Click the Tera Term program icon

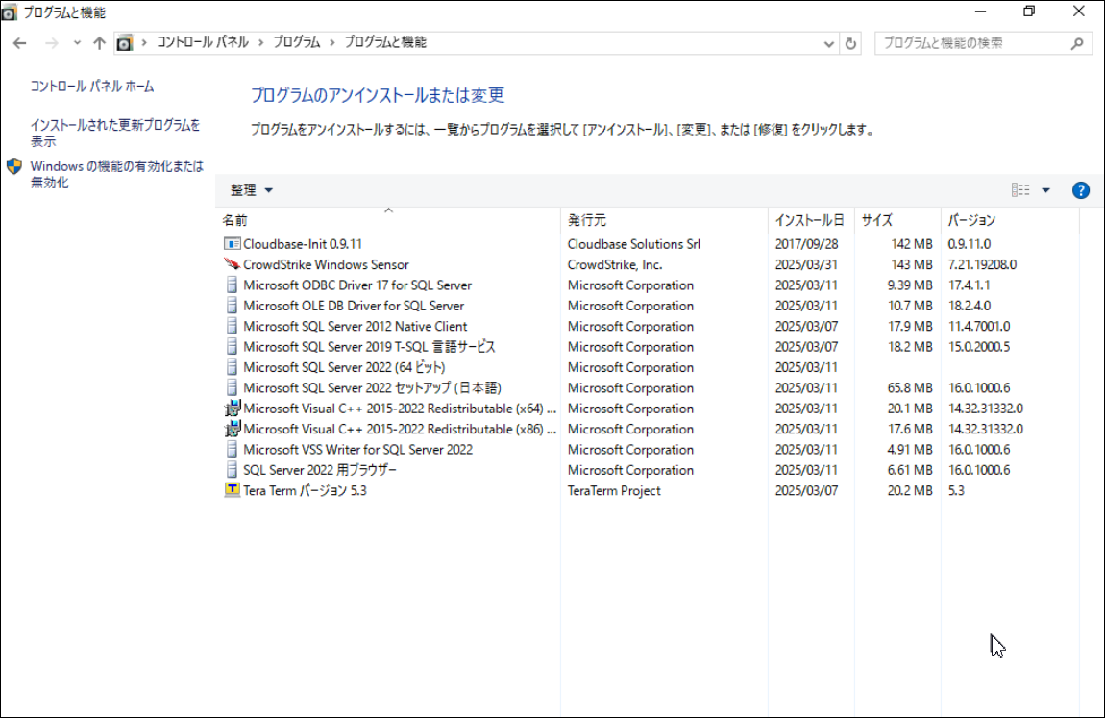pyautogui.click(x=232, y=490)
